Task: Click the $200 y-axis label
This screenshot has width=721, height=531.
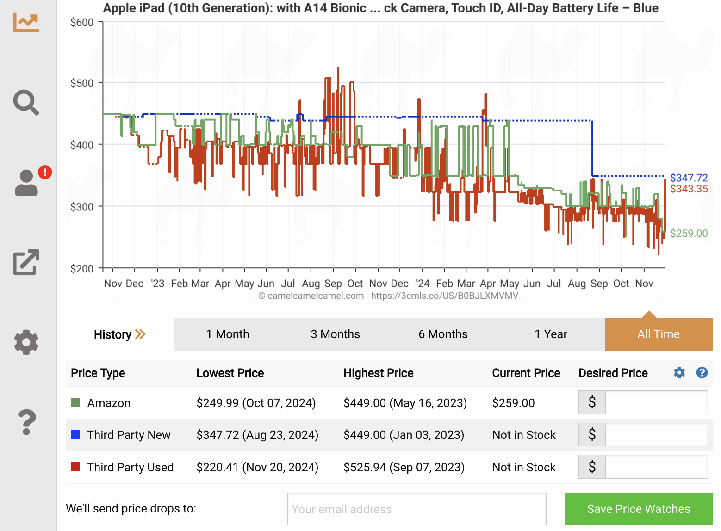Action: [x=82, y=268]
